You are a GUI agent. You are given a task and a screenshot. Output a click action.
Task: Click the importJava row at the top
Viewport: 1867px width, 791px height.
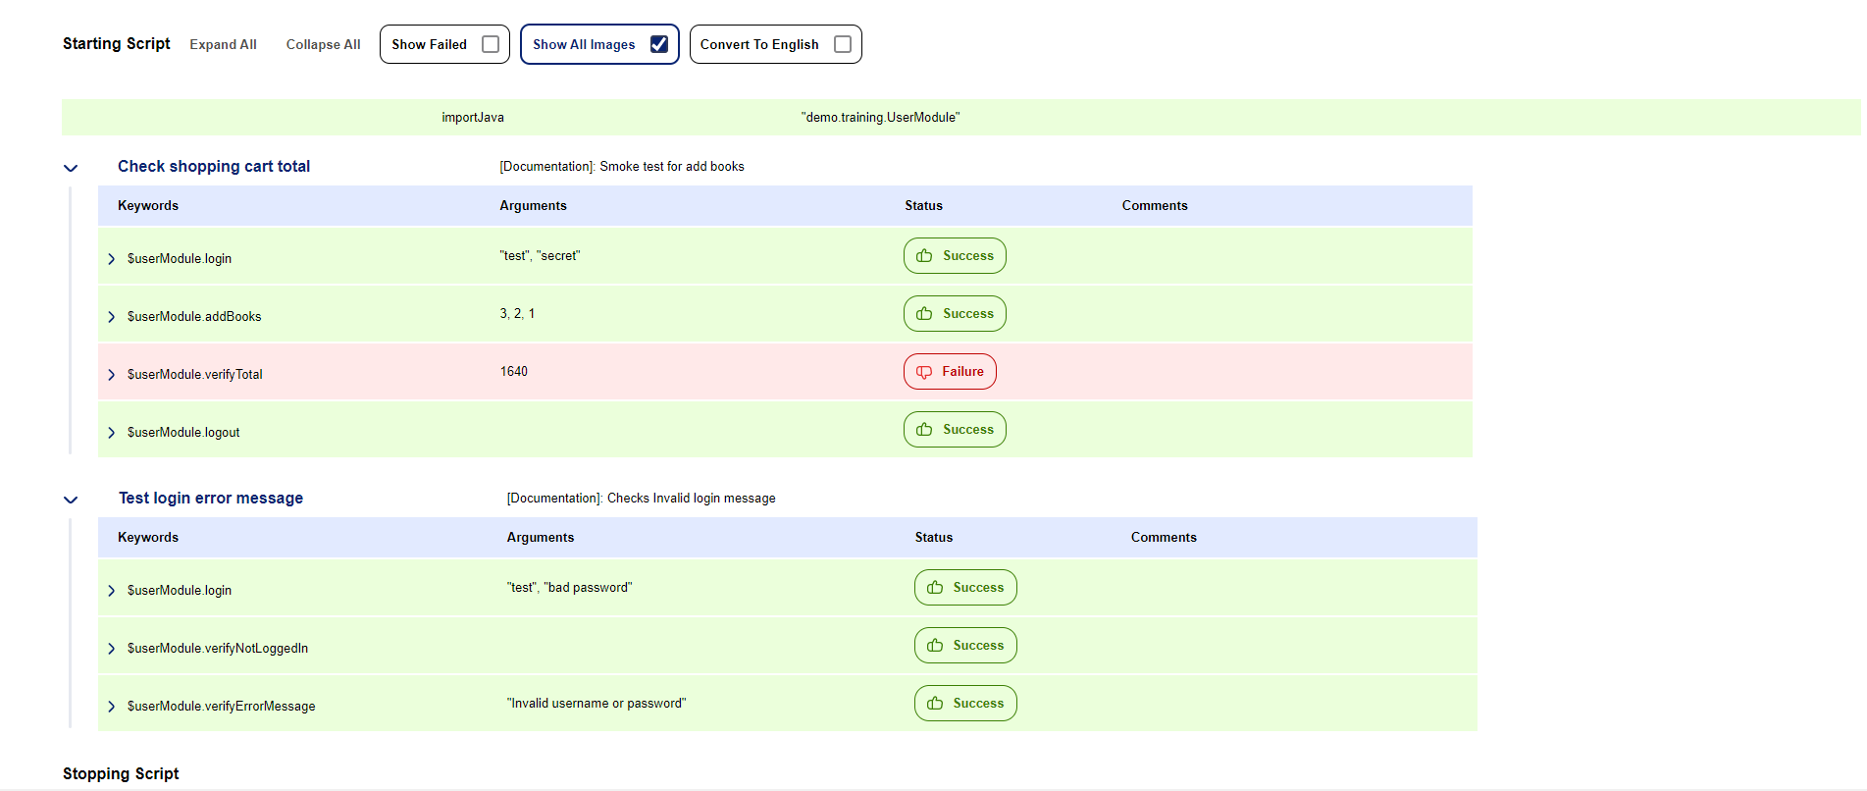tap(473, 118)
